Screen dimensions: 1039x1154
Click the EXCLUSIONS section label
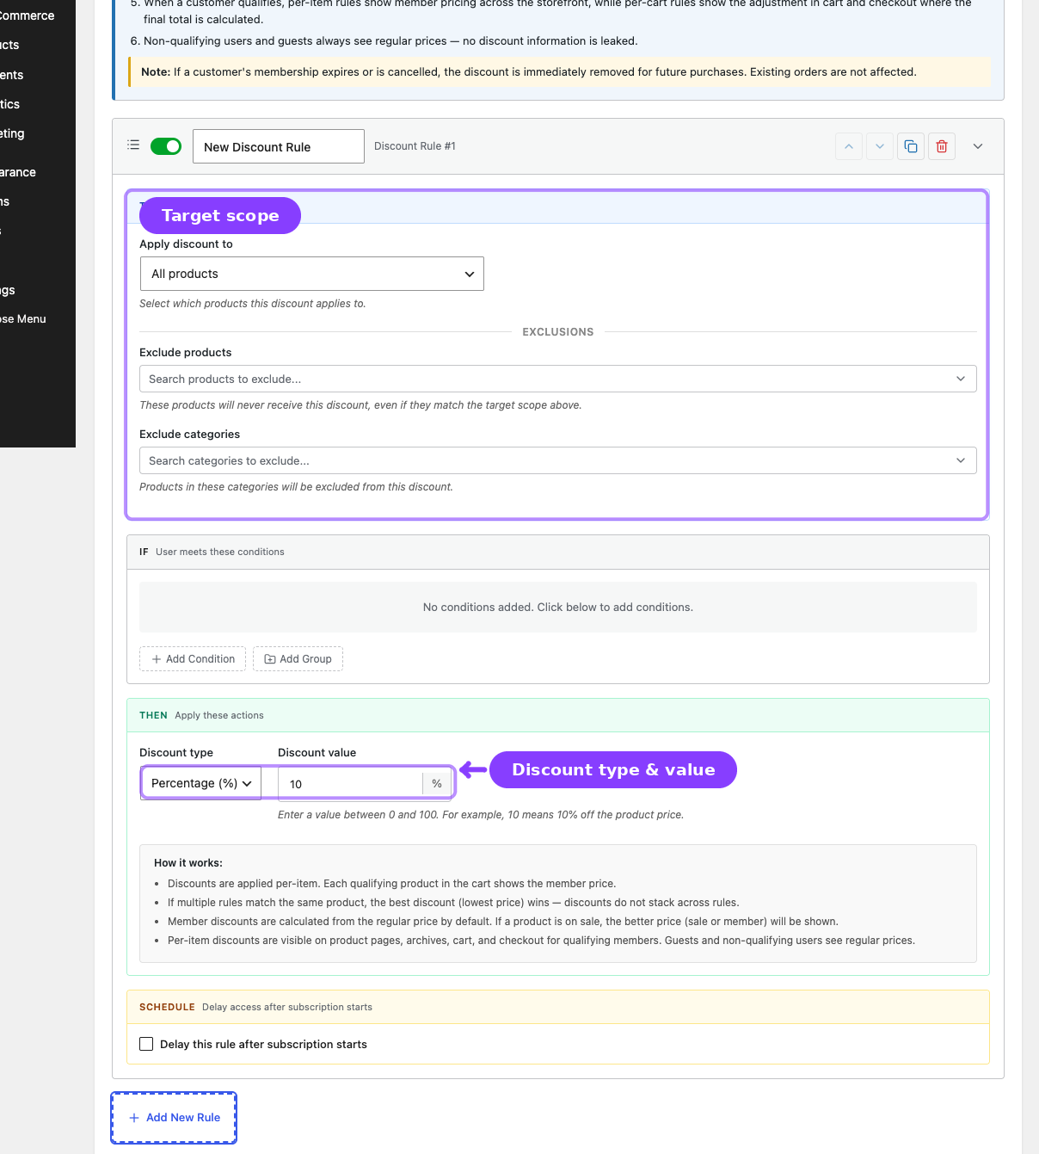558,332
